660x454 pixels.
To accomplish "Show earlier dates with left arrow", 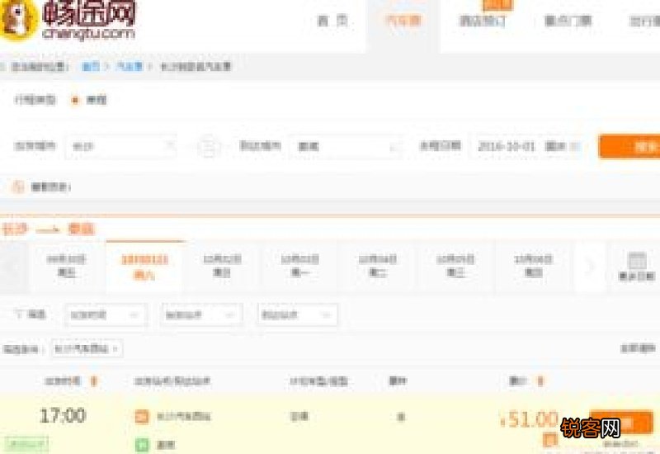I will [x=14, y=267].
